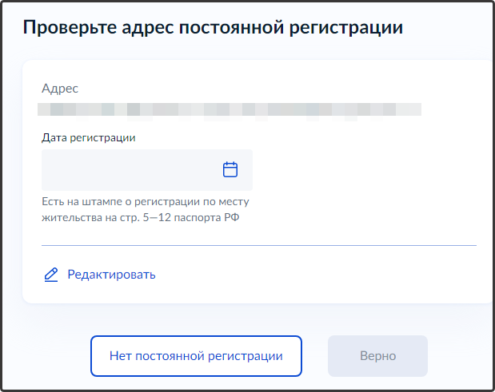This screenshot has width=495, height=392.
Task: Click the right end of the blurred address
Action: [x=413, y=108]
